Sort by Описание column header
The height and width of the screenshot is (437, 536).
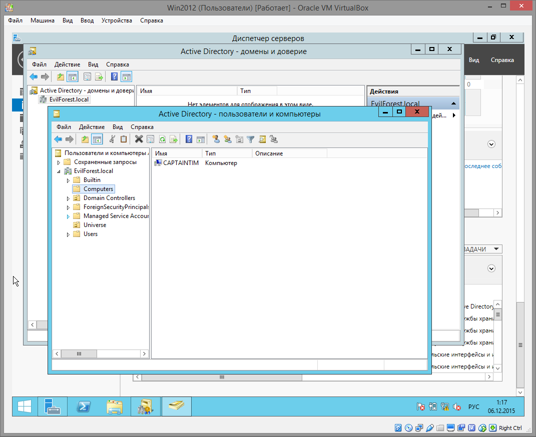tap(290, 153)
